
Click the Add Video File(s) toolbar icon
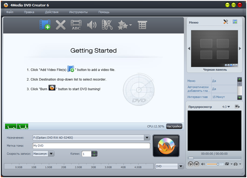click(45, 25)
